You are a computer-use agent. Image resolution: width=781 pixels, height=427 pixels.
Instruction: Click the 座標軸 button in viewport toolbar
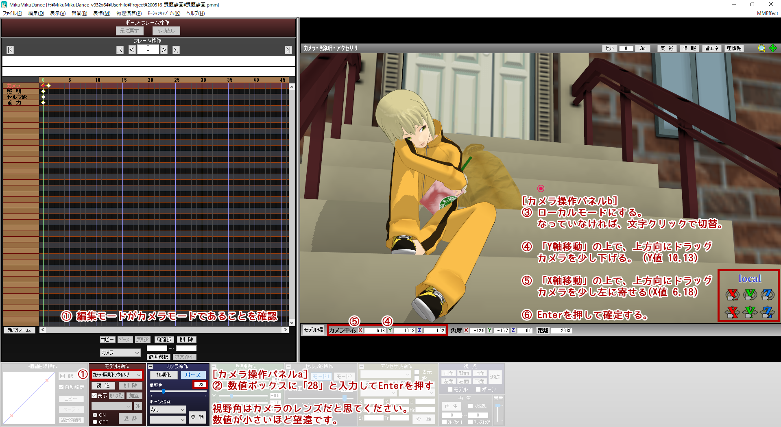point(734,48)
